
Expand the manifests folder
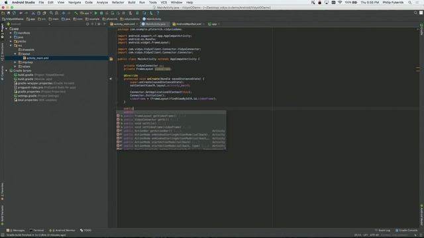11,33
